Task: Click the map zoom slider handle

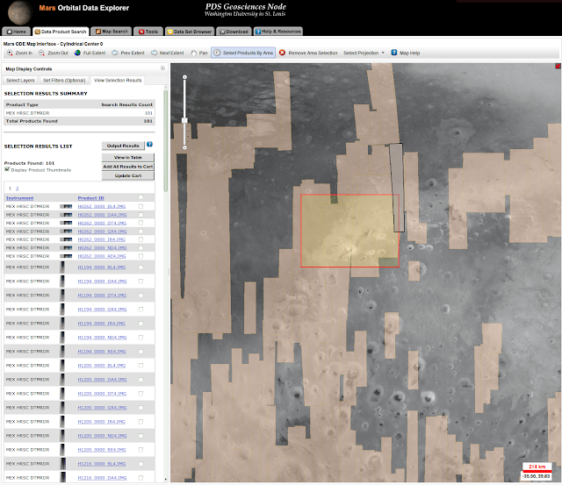Action: pos(184,120)
